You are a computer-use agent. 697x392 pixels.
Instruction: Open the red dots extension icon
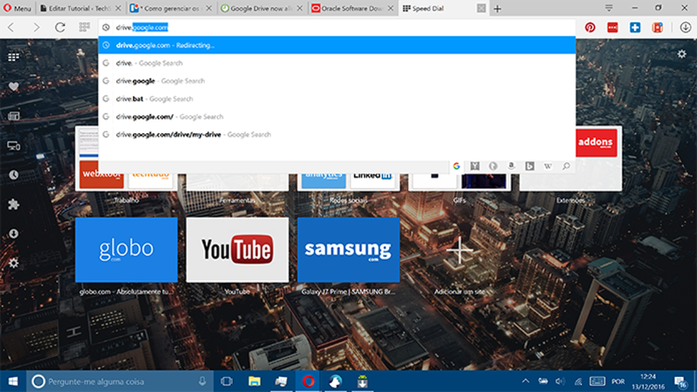click(x=613, y=28)
